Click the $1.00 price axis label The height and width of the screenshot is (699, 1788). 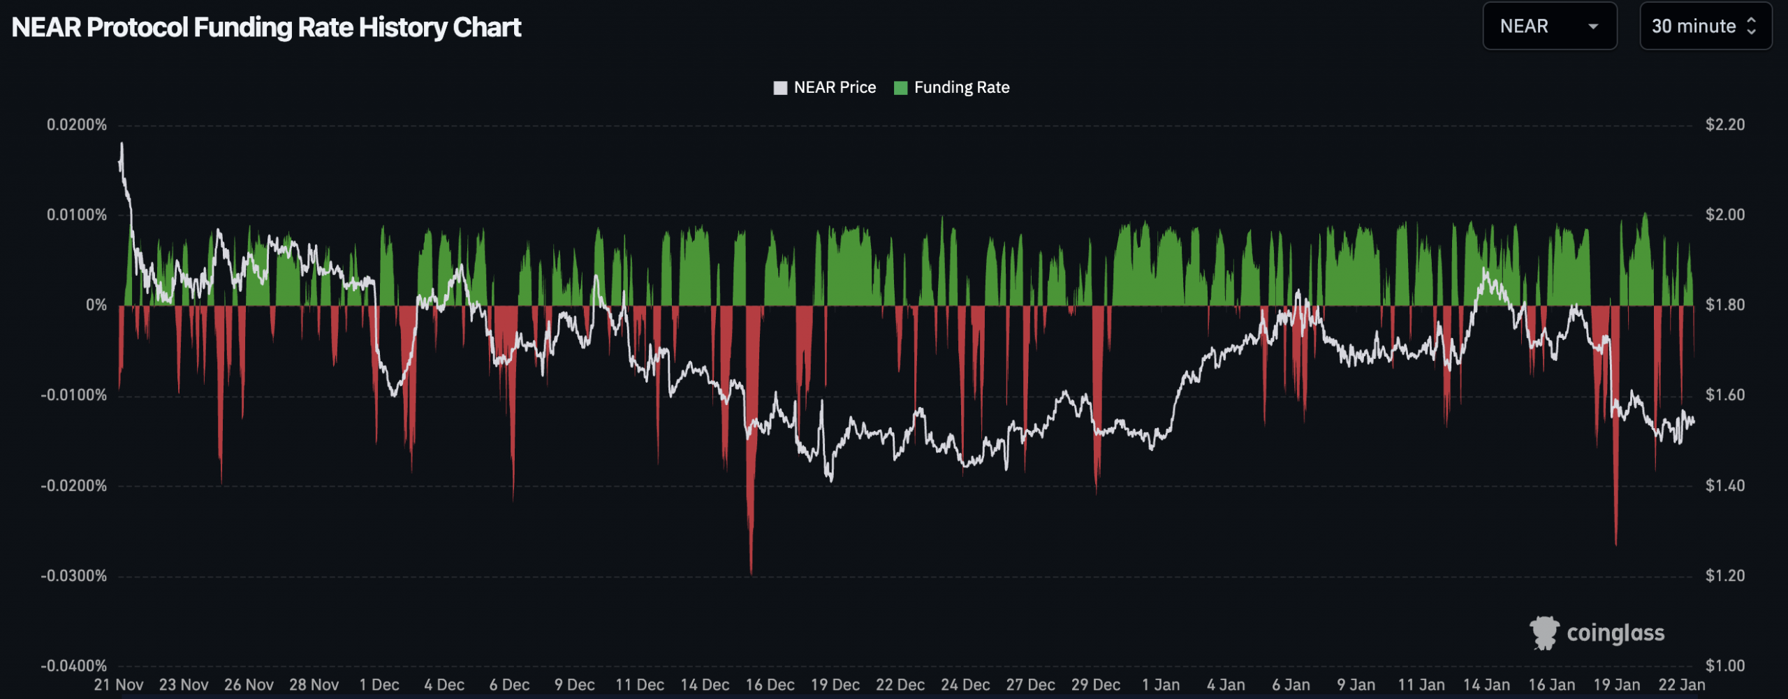(x=1724, y=665)
